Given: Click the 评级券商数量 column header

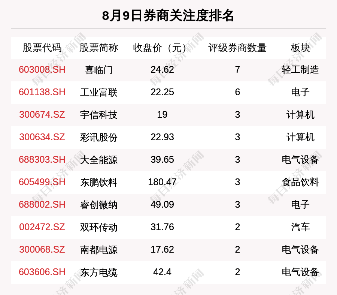Looking at the screenshot, I should pos(237,48).
